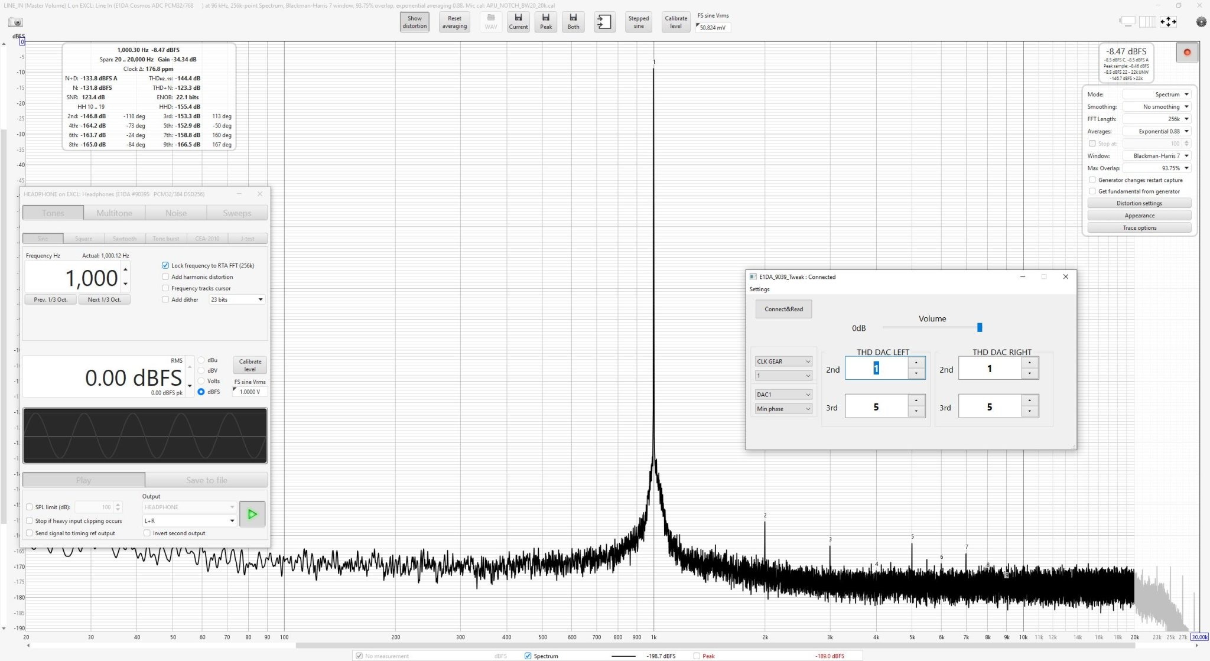This screenshot has width=1210, height=661.
Task: Open dither 23 bits dropdown
Action: 237,299
